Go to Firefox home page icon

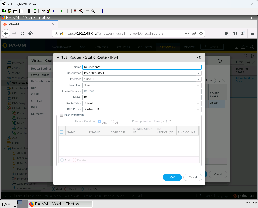coord(31,33)
